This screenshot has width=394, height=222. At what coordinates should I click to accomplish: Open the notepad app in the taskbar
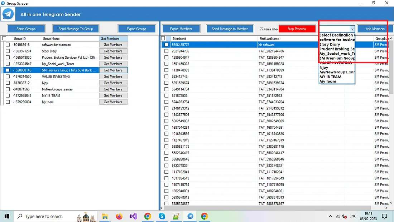click(x=176, y=216)
